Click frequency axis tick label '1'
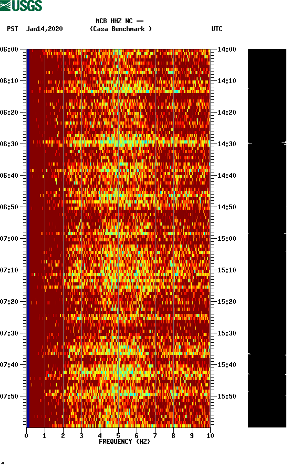Screen dimensions: 290x469 pos(45,436)
